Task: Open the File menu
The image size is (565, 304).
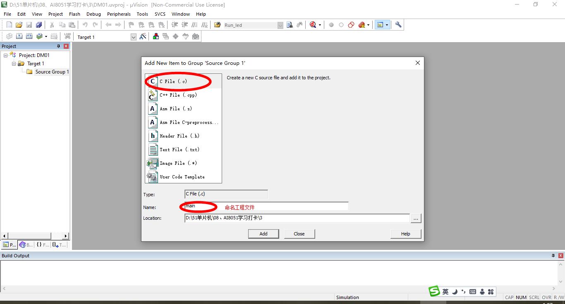Action: (x=7, y=14)
